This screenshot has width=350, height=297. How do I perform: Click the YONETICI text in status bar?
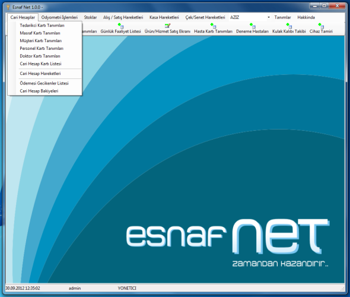coord(127,288)
